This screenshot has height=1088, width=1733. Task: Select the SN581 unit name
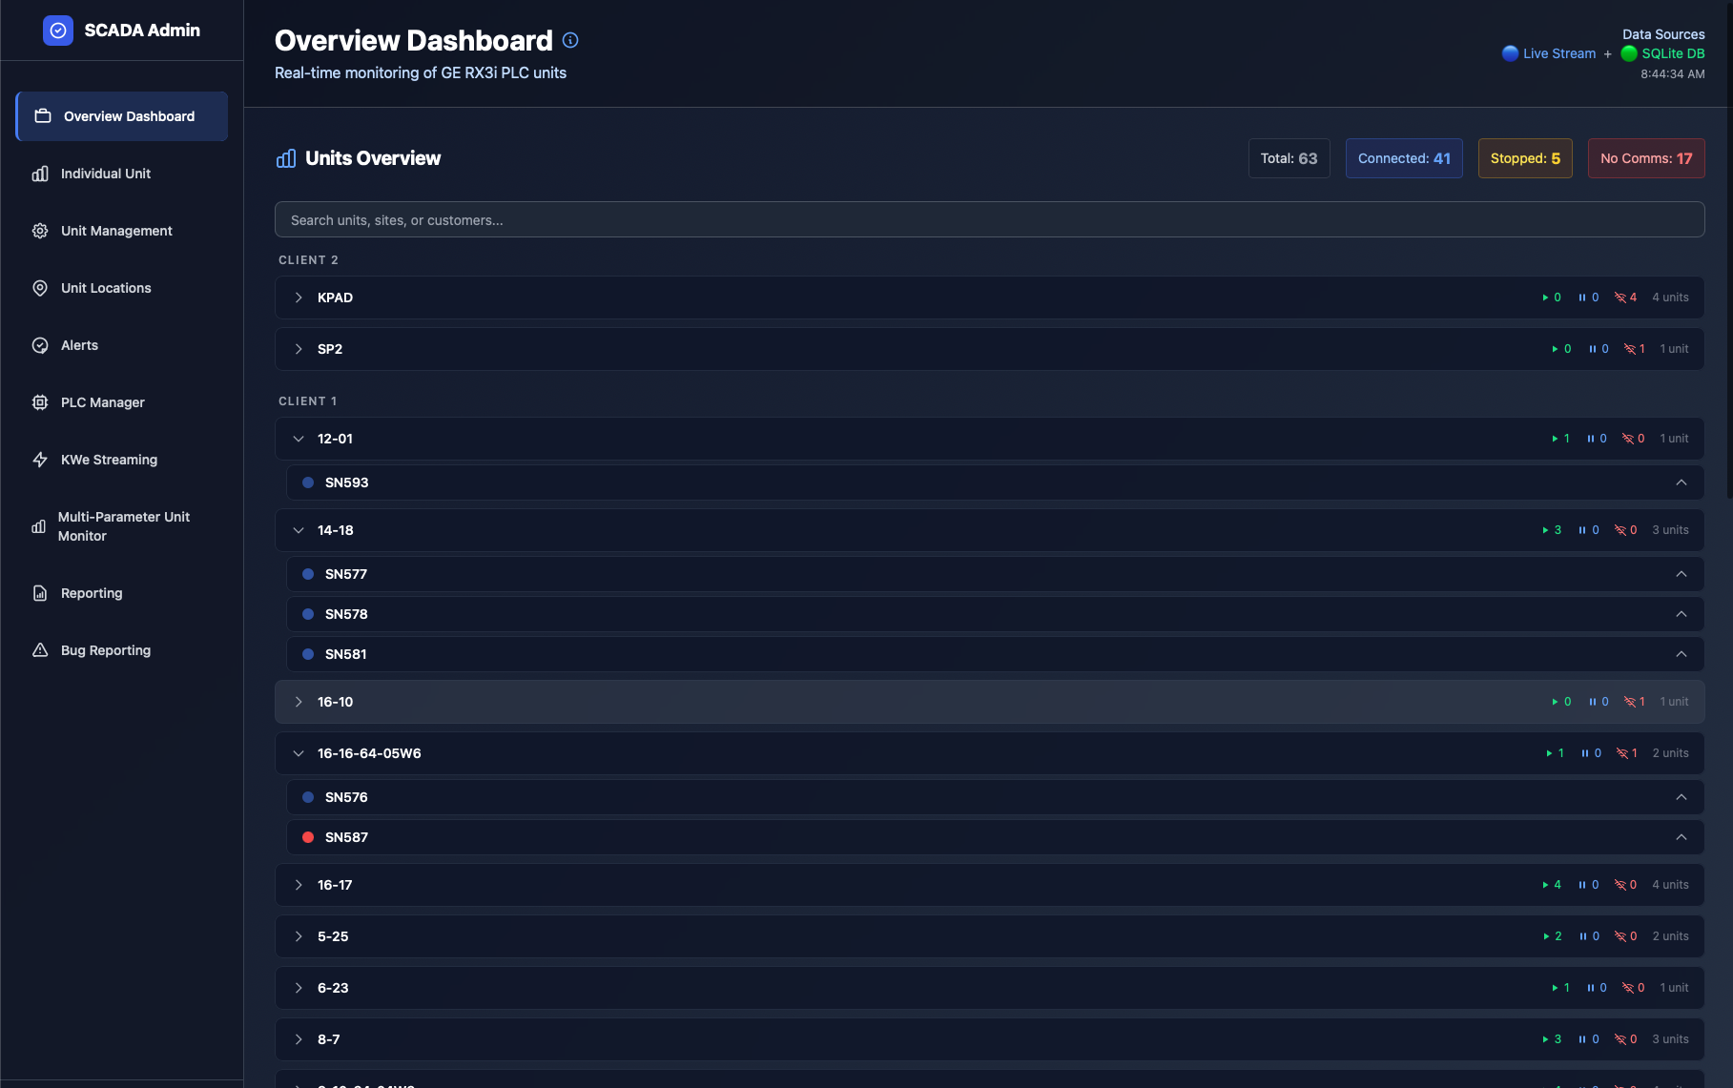(x=345, y=654)
